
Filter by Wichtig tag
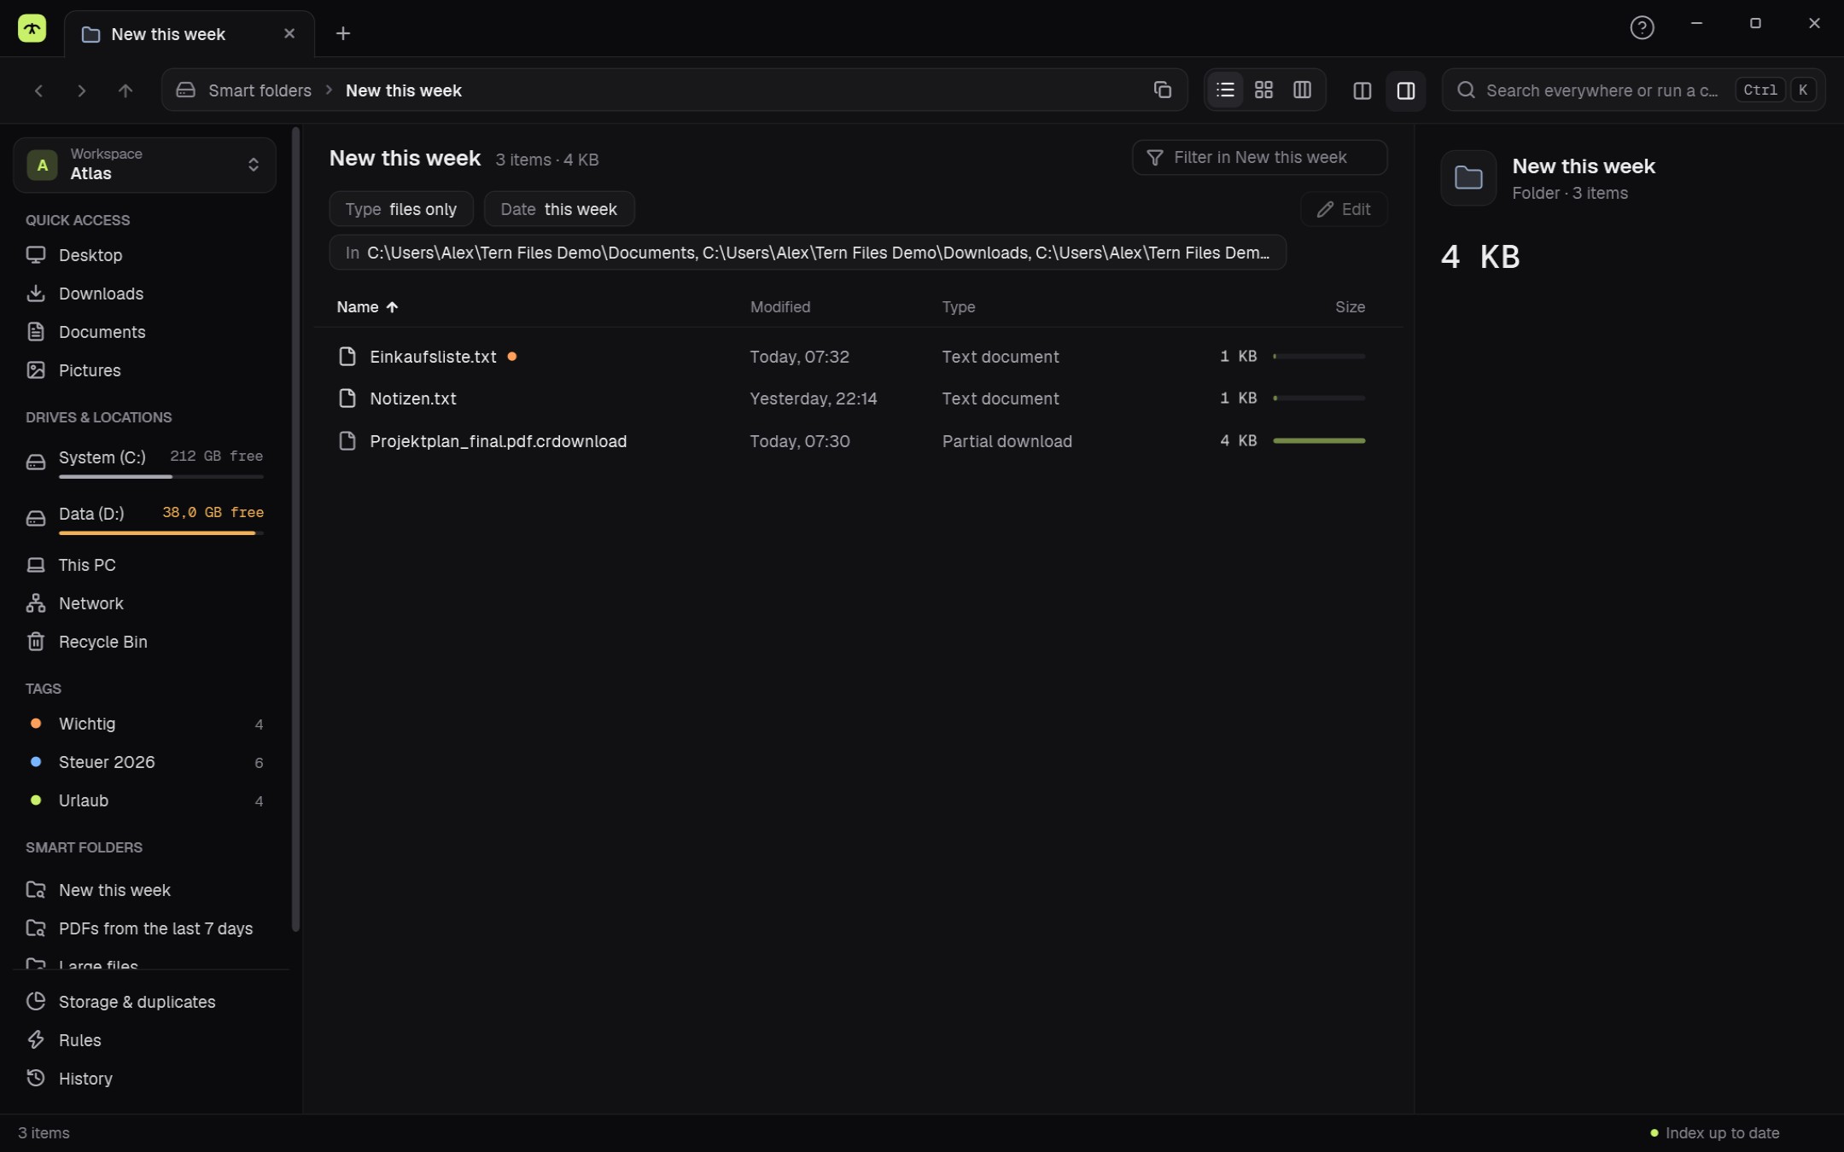tap(144, 724)
